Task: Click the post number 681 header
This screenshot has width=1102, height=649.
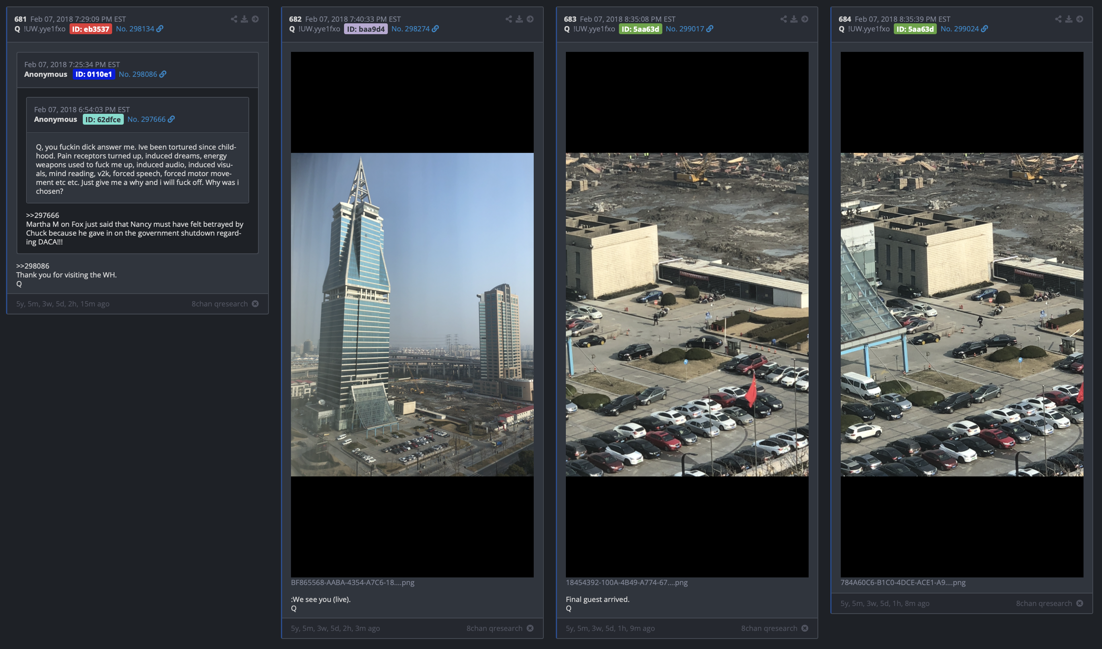Action: [20, 19]
